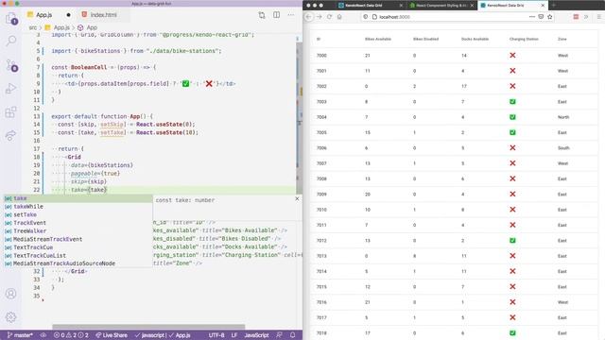The width and height of the screenshot is (605, 340).
Task: Click the Pocket save icon in the address bar
Action: 541,17
